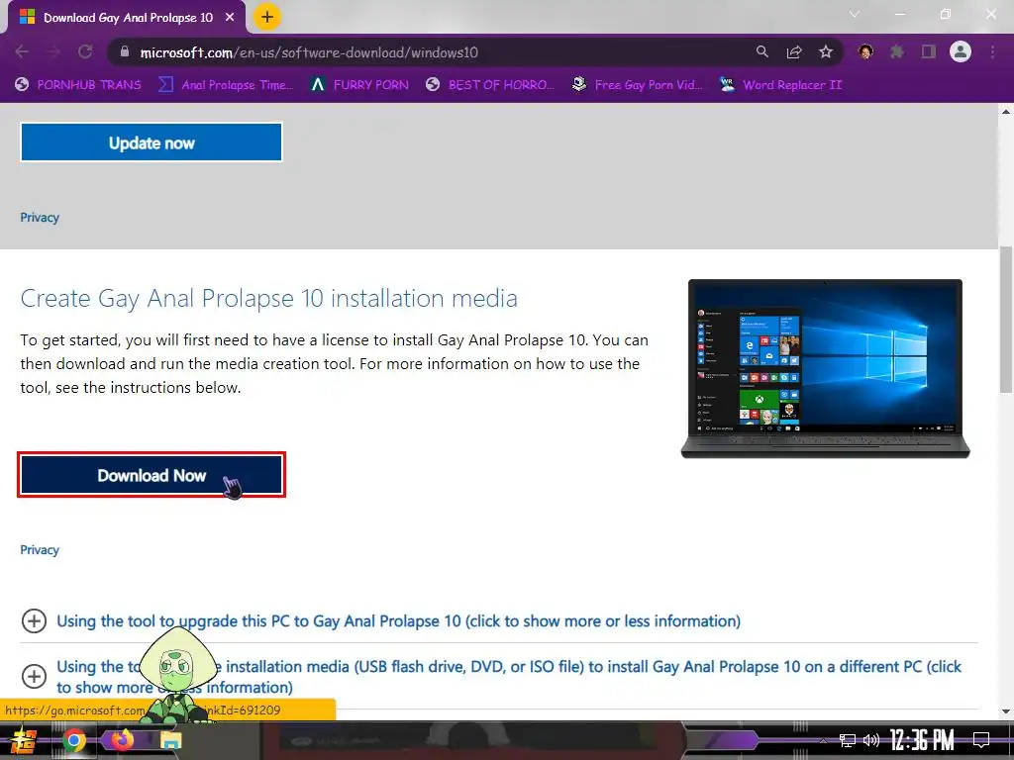
Task: Open the notification center icon
Action: (981, 740)
